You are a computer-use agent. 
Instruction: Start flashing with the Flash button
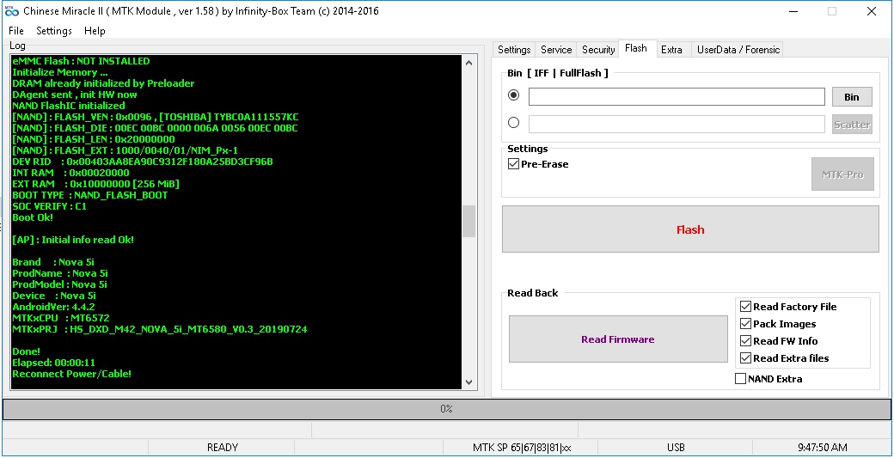point(690,229)
